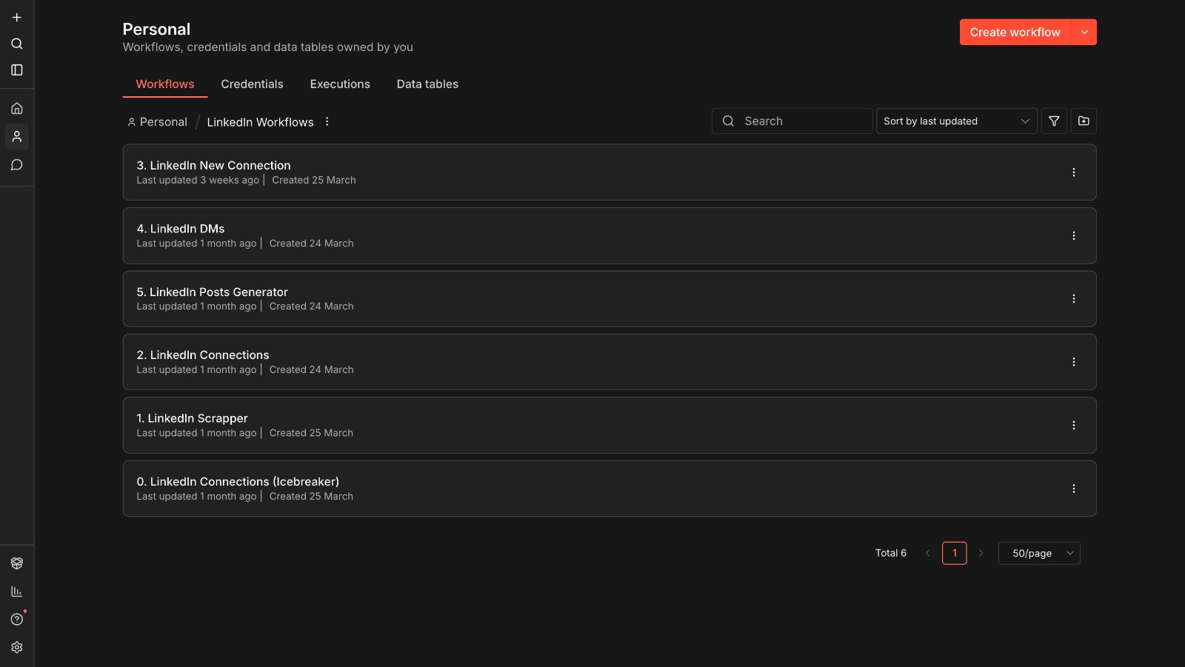This screenshot has height=667, width=1185.
Task: Go to previous page arrow
Action: point(927,554)
